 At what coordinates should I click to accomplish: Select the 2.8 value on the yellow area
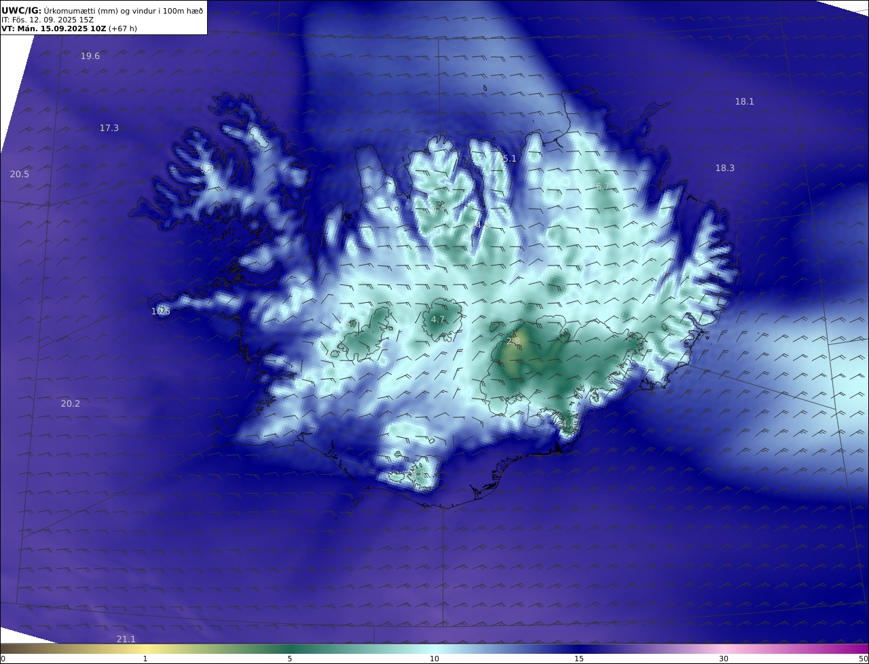pos(513,341)
